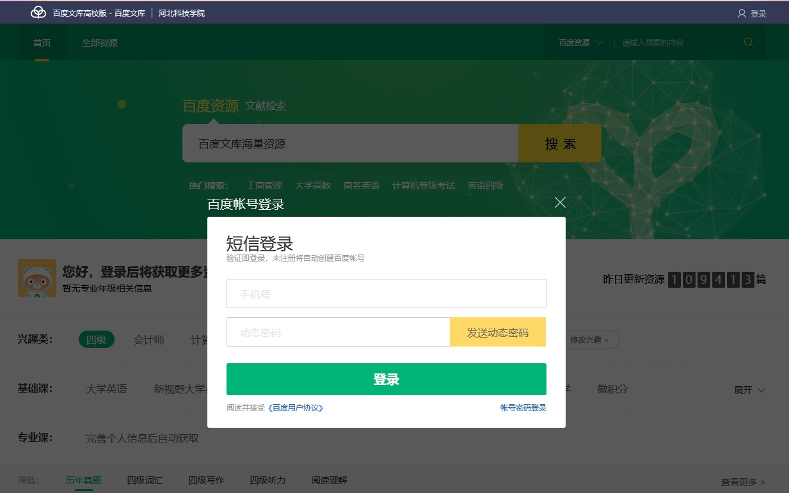Switch to 帐号密码登录

pos(523,407)
